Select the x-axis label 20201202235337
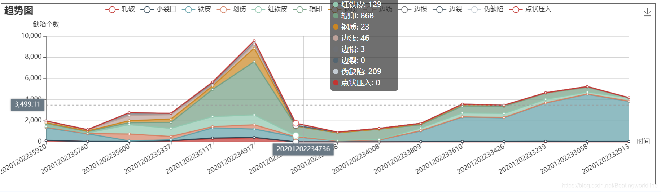The width and height of the screenshot is (661, 192). click(x=148, y=159)
